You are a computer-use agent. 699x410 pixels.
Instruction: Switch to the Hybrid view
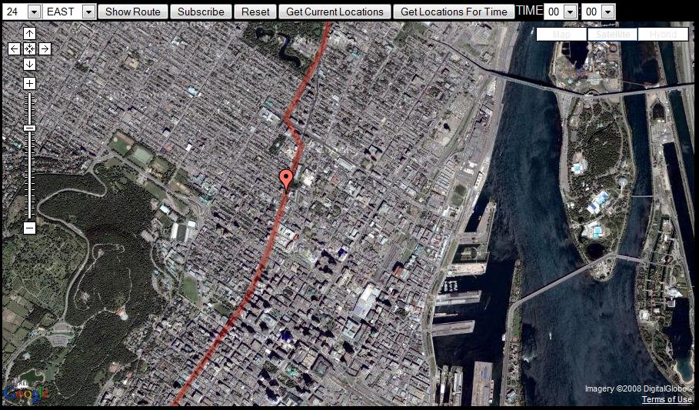pyautogui.click(x=664, y=35)
